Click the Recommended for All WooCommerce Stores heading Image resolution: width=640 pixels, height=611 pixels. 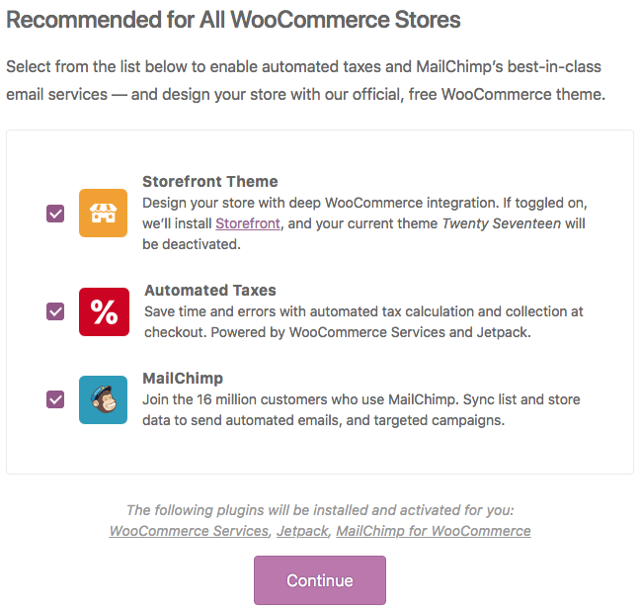coord(233,20)
